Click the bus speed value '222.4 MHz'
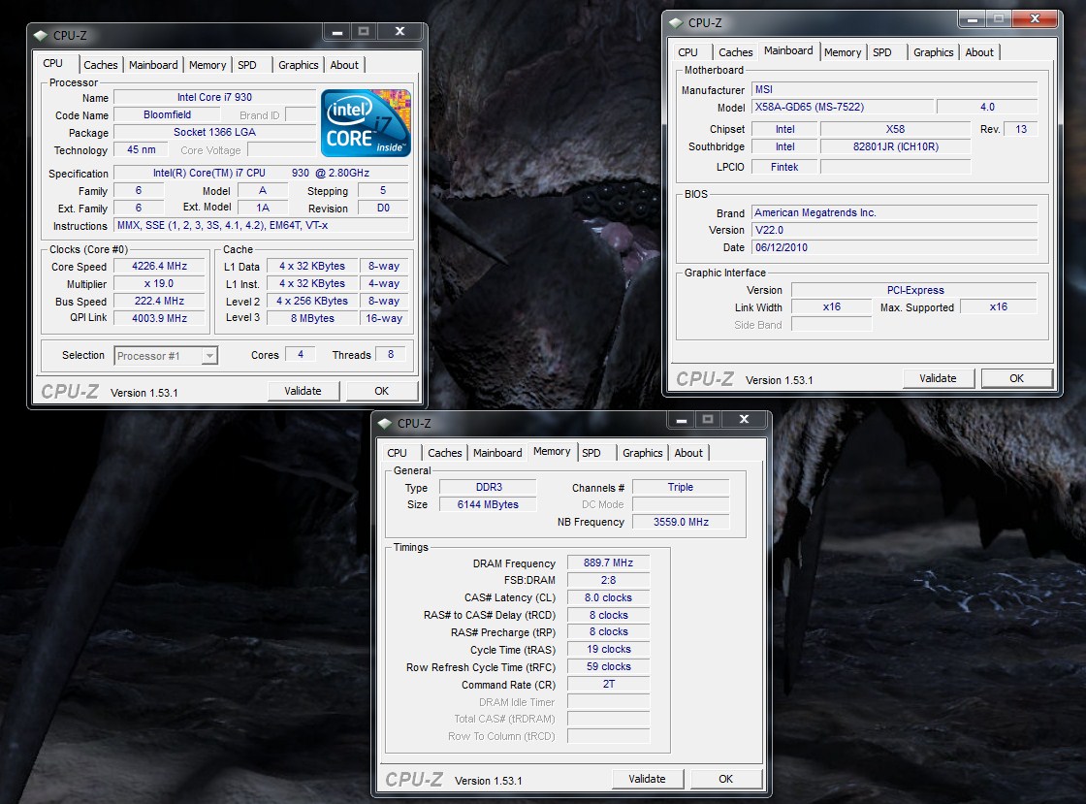Screen dimensions: 1086x804 pos(159,301)
